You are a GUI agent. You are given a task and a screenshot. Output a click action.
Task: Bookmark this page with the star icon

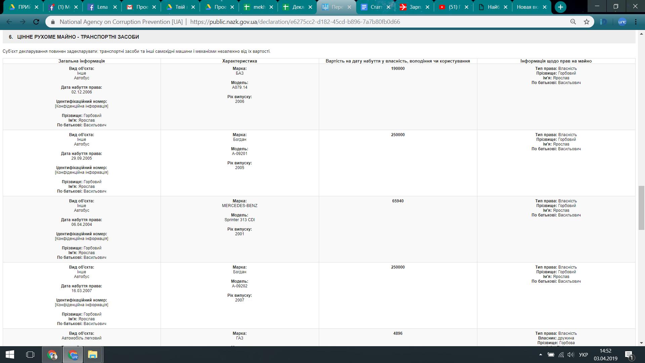587,22
